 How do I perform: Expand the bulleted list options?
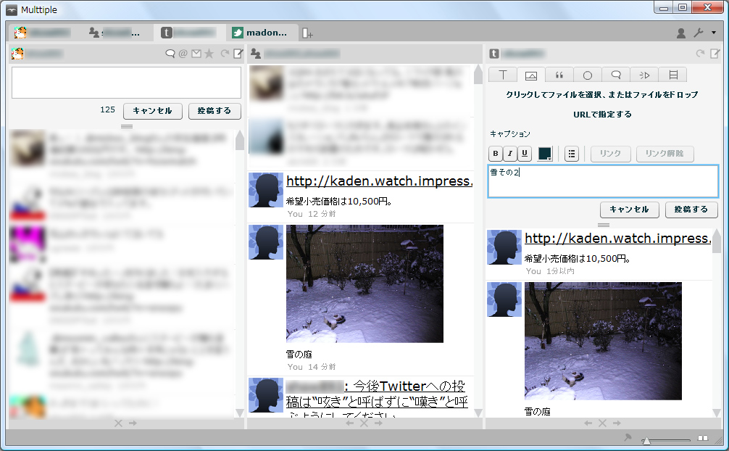click(x=571, y=154)
